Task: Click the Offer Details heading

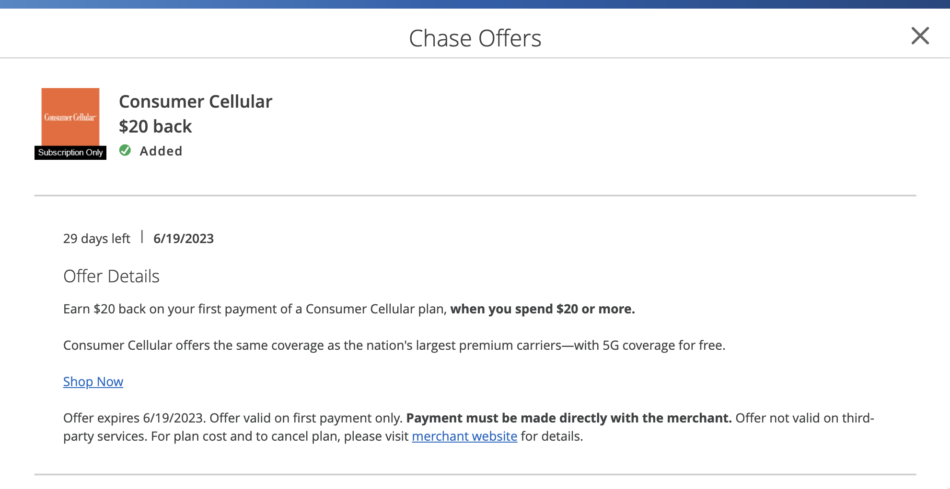Action: [111, 276]
